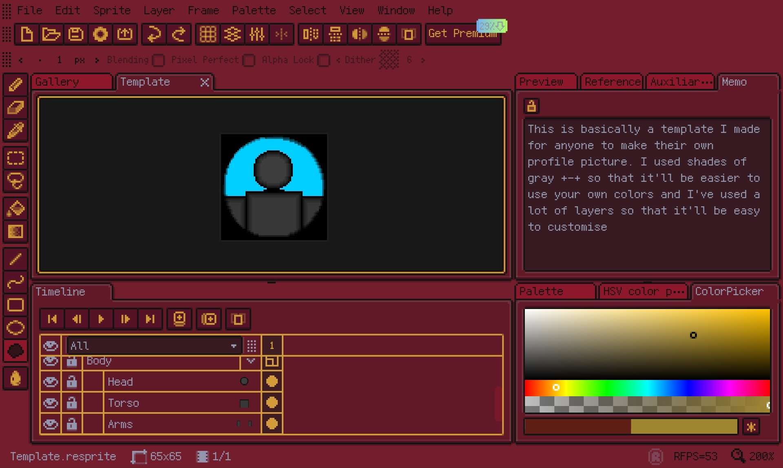Viewport: 783px width, 468px height.
Task: Increase brush size with right arrow stepper
Action: point(97,60)
